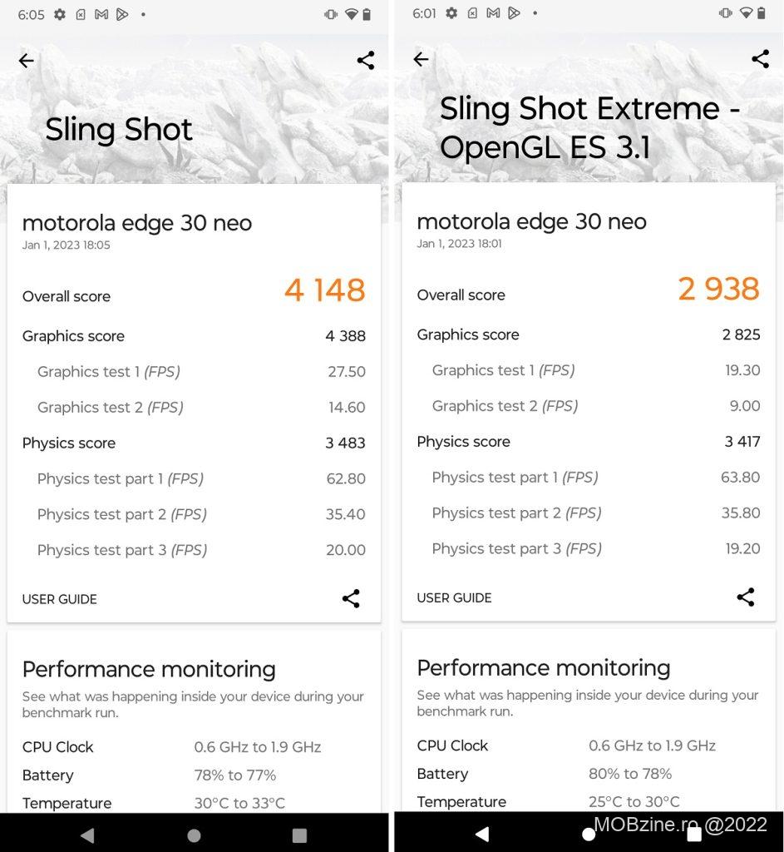Tap Gmail notification icon in right status bar
Viewport: 784px width, 852px height.
[x=494, y=13]
